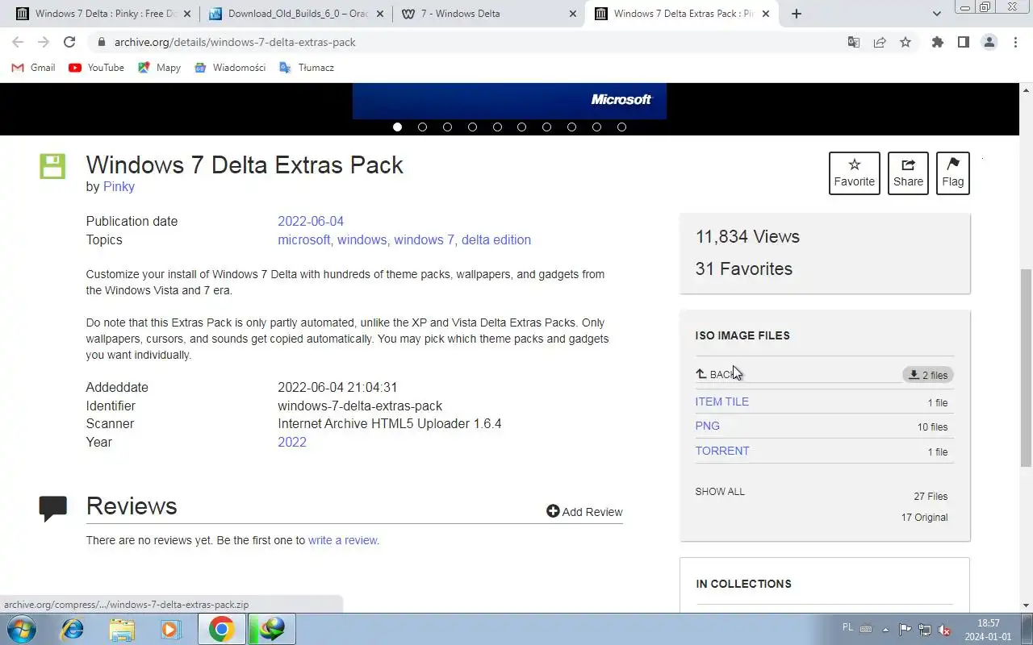The image size is (1033, 645).
Task: Open the Gmail bookmark
Action: 34,68
